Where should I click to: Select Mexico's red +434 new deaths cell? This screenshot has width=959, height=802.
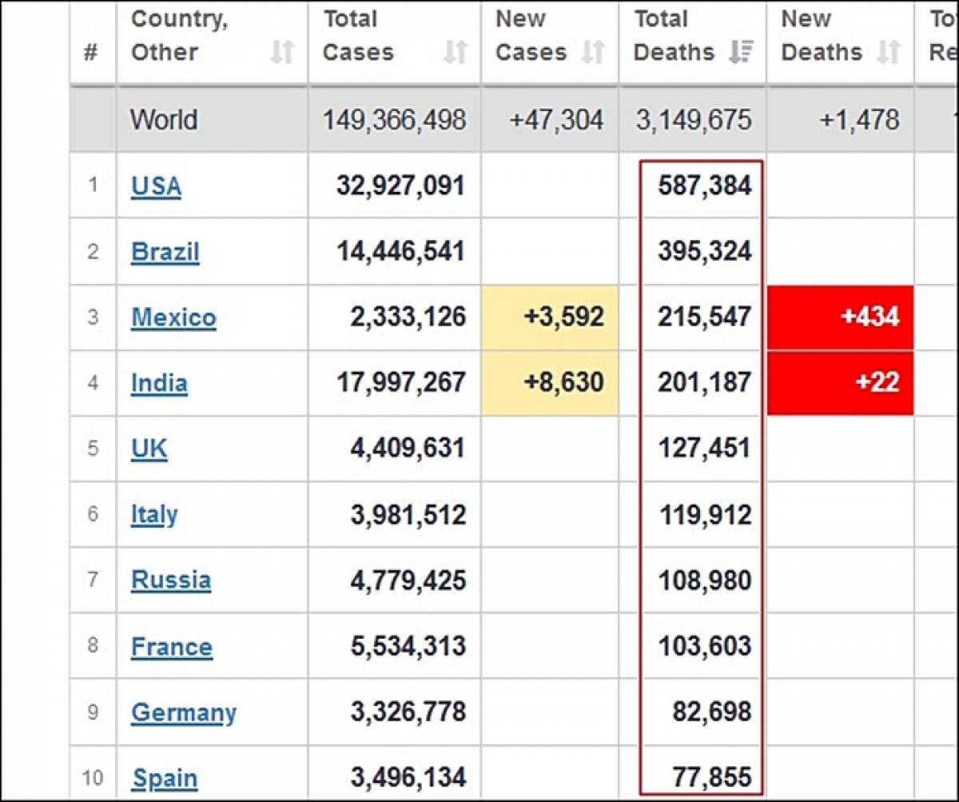(840, 317)
